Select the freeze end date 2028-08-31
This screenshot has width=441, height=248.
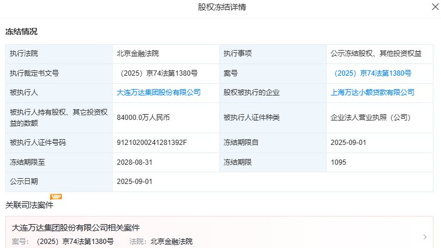pos(134,162)
